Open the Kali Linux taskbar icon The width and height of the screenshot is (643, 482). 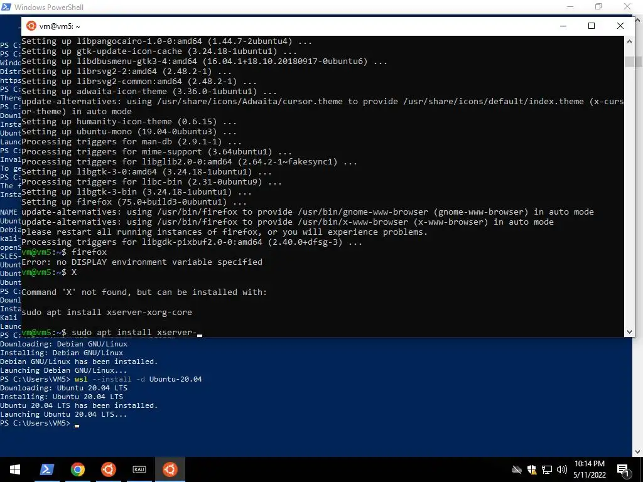coord(139,469)
